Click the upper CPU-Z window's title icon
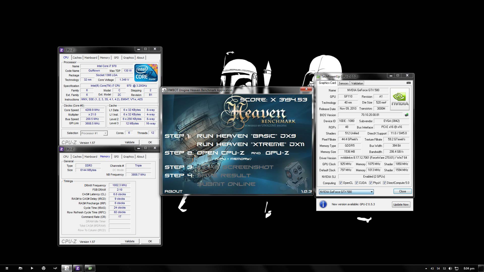The image size is (484, 272). point(62,50)
